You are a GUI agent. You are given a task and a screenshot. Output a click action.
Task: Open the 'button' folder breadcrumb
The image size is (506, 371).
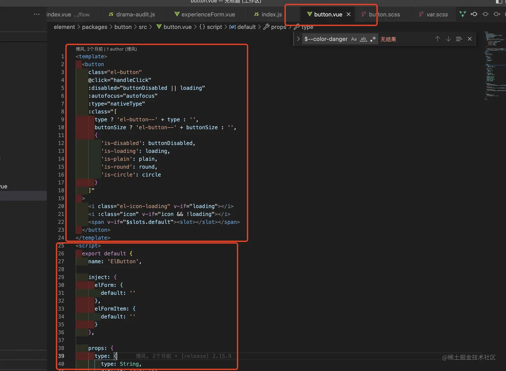123,27
